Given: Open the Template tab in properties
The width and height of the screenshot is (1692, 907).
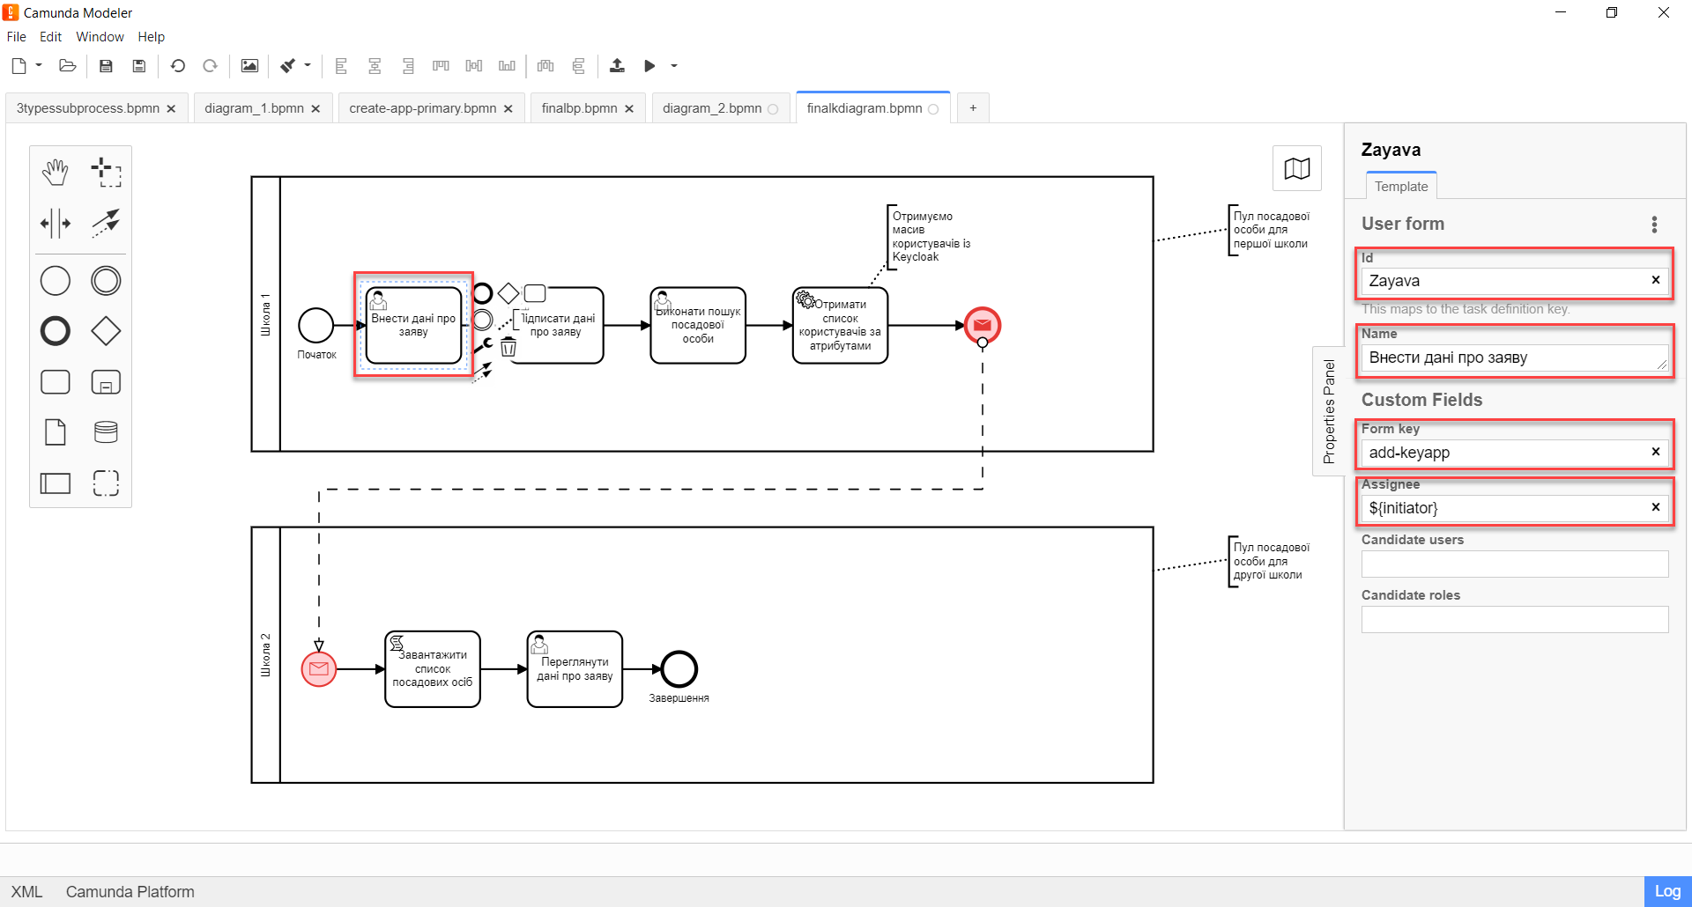Looking at the screenshot, I should (1401, 186).
